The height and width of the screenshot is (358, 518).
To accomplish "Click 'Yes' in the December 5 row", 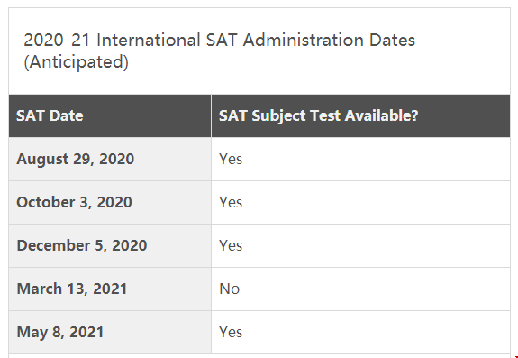I will tap(231, 245).
